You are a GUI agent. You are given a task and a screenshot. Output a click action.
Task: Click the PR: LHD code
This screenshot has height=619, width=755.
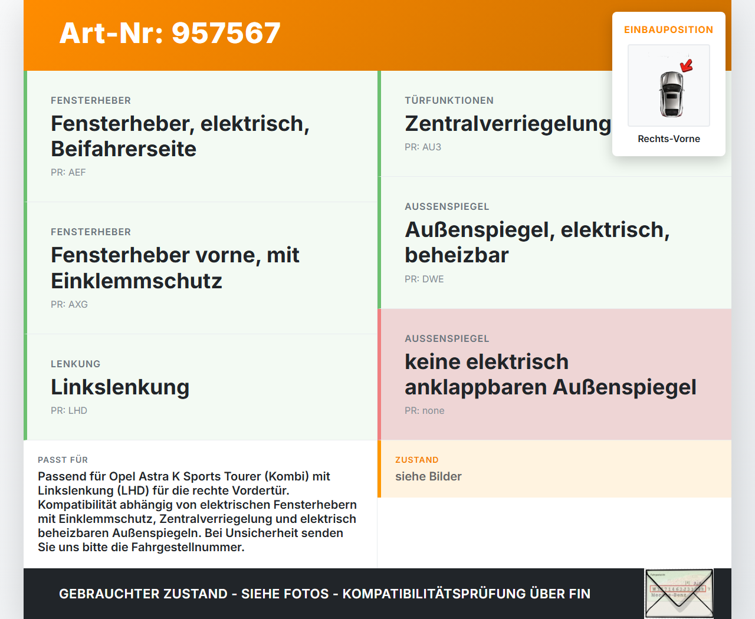pyautogui.click(x=68, y=410)
